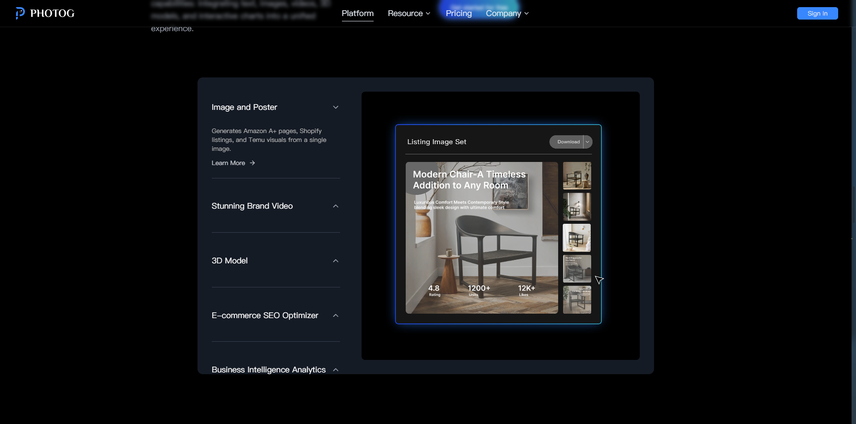Open the Download options dropdown arrow
Screen dimensions: 856x424
[588, 142]
